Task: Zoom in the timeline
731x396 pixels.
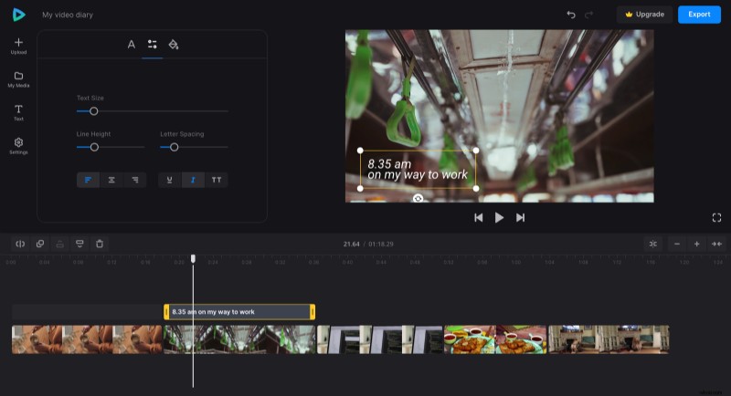Action: [x=696, y=244]
